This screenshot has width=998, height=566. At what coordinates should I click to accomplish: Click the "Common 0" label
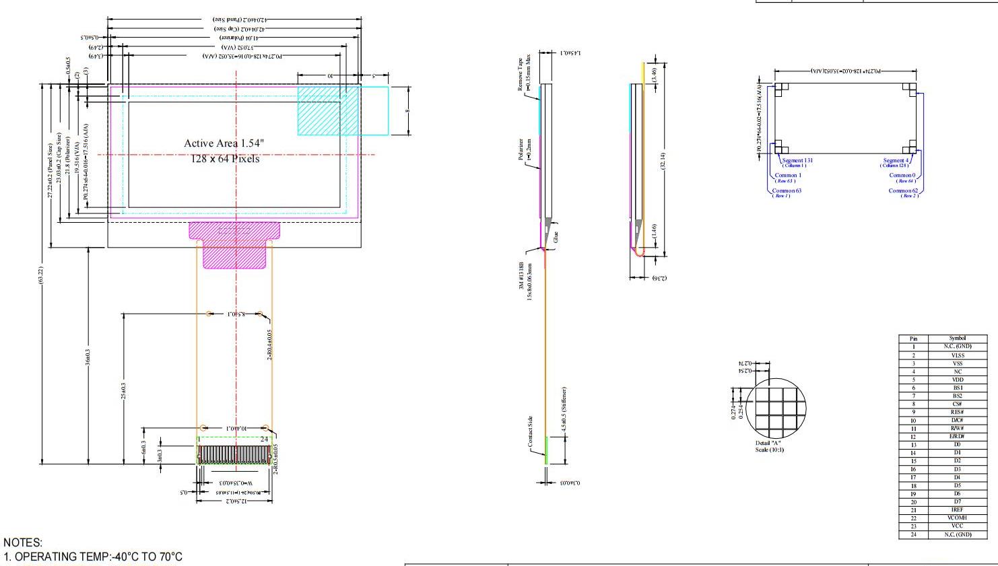[x=902, y=176]
